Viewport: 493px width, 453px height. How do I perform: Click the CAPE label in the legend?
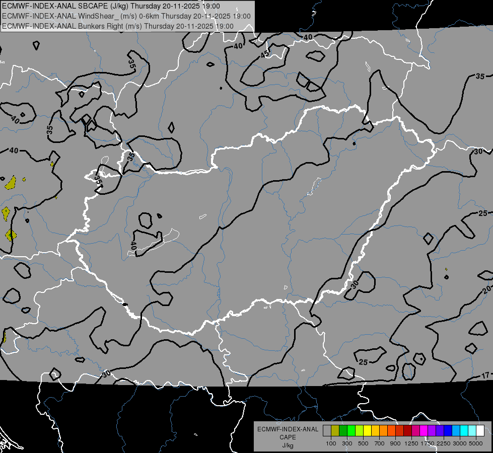coord(288,437)
